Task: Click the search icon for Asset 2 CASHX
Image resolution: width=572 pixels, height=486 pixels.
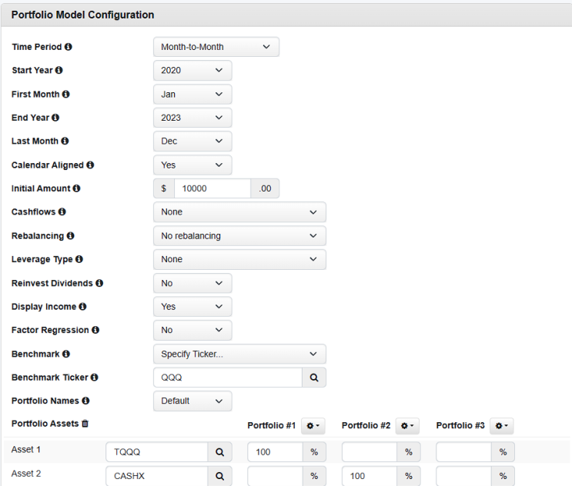Action: point(219,476)
